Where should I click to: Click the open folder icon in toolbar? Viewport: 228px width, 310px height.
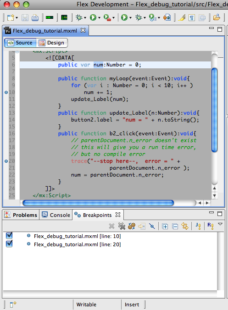coord(217,17)
